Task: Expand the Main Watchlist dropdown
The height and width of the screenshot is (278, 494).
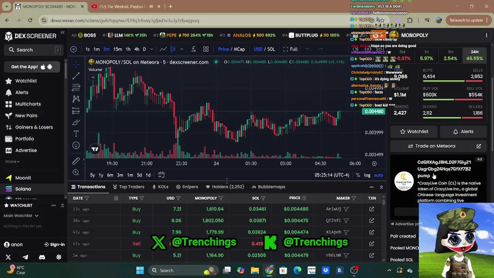Action: (x=21, y=215)
